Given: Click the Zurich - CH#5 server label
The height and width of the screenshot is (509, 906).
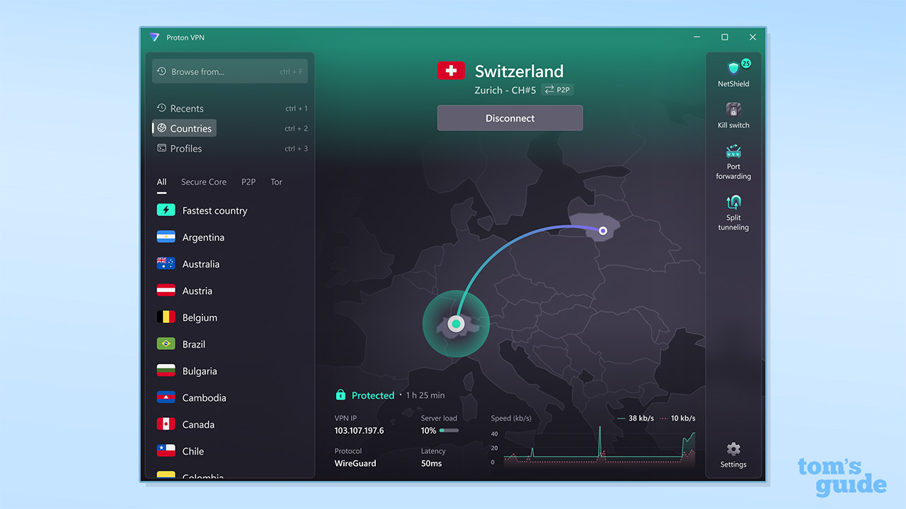Looking at the screenshot, I should [x=505, y=90].
